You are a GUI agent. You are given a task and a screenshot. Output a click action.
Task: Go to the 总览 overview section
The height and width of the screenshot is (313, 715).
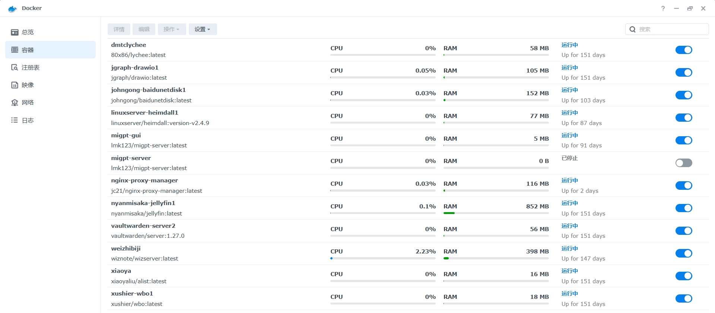(50, 32)
